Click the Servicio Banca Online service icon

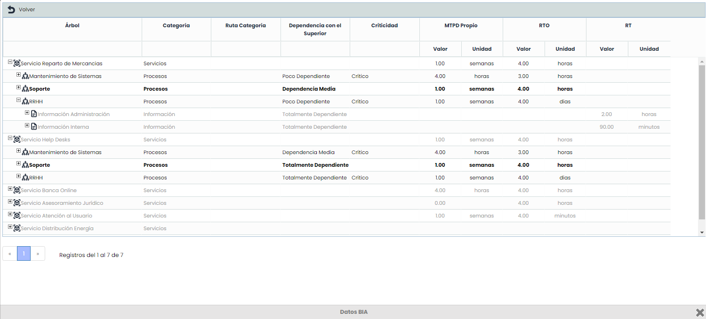[x=17, y=190]
